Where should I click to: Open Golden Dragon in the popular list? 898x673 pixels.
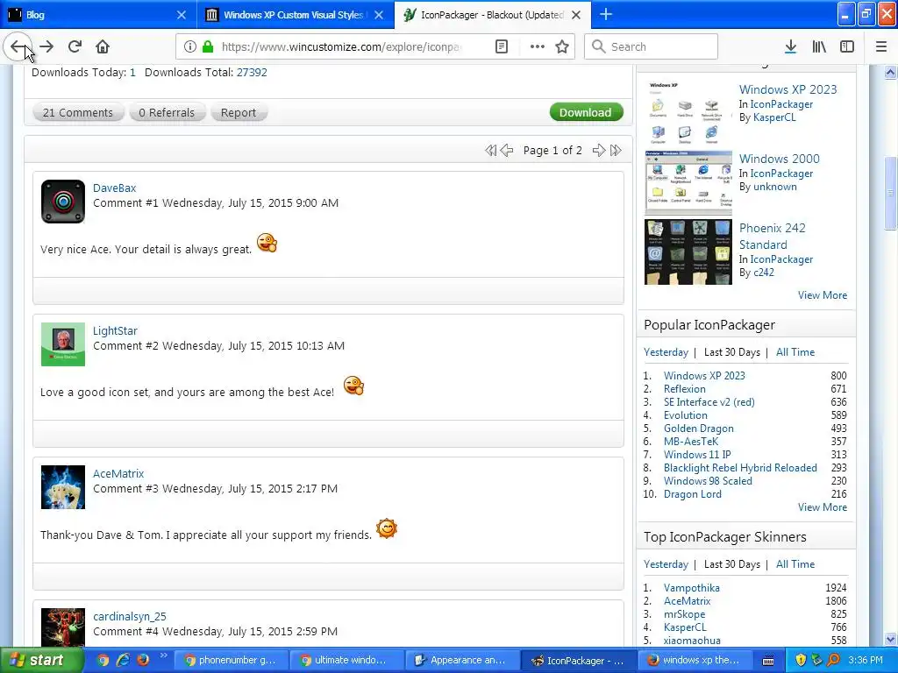click(698, 428)
